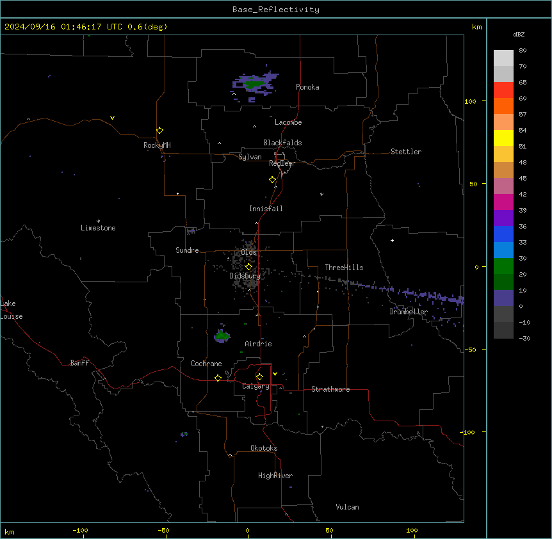
Task: Click the yellow diamond marker above RockyMH
Action: (x=160, y=131)
